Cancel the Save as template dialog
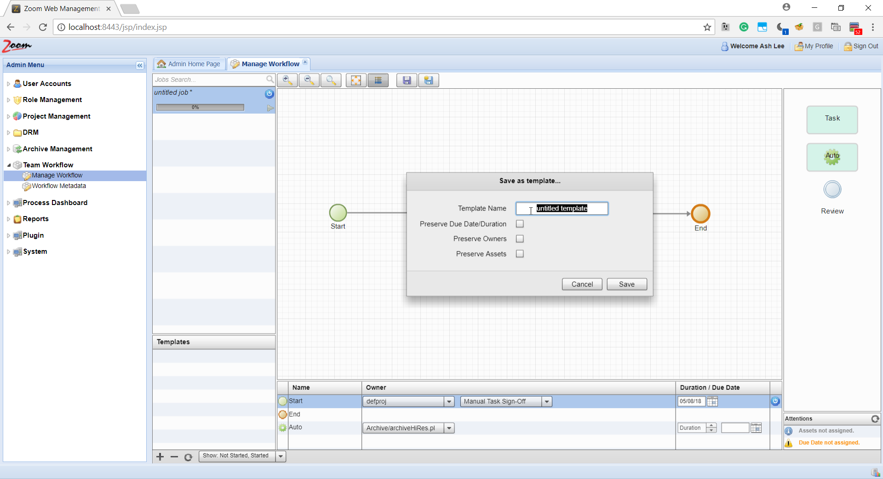This screenshot has width=883, height=479. click(582, 284)
